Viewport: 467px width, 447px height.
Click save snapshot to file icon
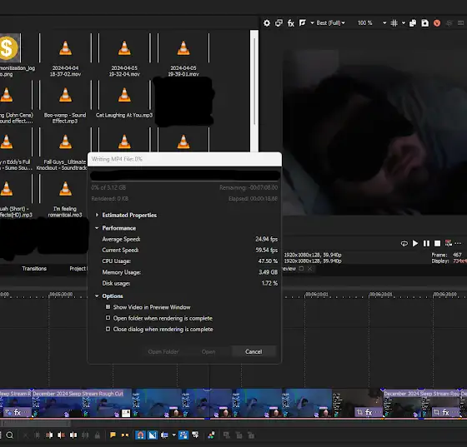pos(425,22)
